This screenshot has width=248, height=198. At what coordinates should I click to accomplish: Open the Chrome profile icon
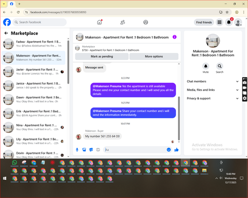point(237,12)
